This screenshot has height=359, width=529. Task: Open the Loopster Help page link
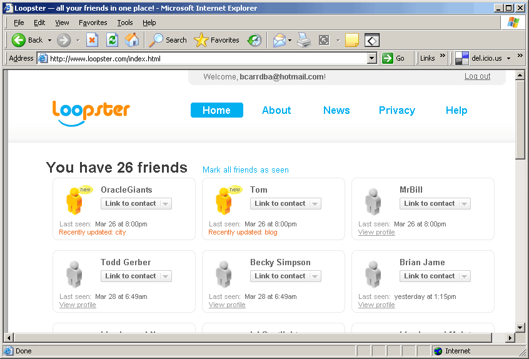pyautogui.click(x=456, y=110)
